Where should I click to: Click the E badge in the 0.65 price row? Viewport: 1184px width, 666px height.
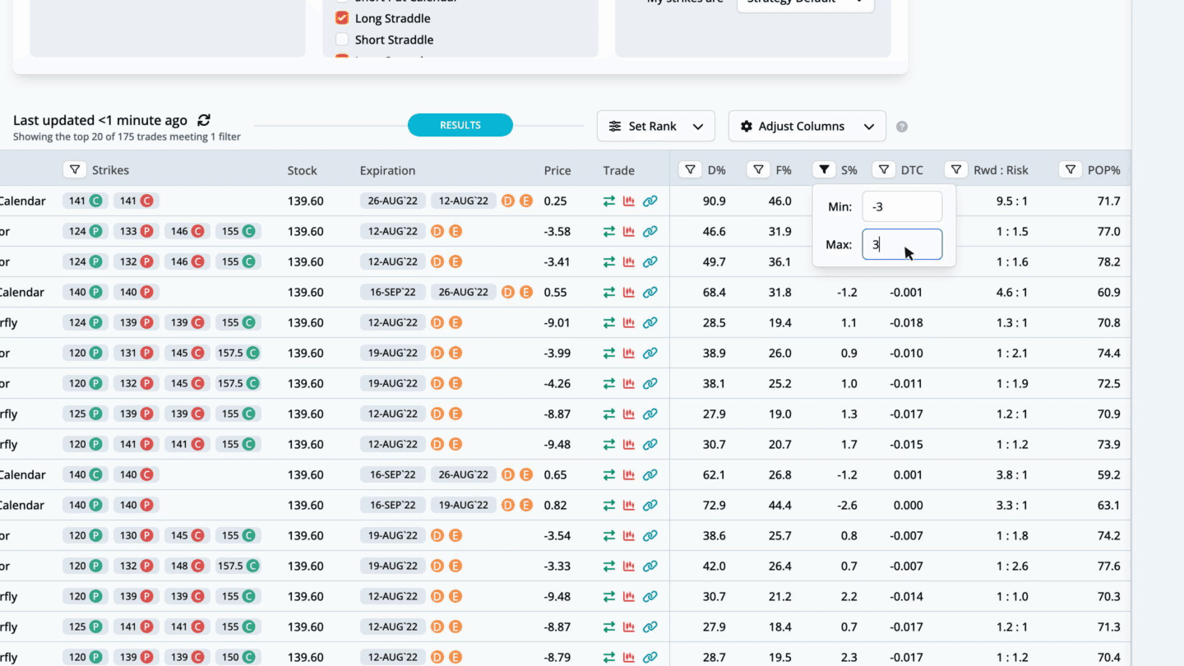click(x=526, y=474)
